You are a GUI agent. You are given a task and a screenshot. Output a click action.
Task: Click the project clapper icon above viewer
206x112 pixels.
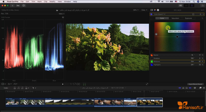(57, 10)
